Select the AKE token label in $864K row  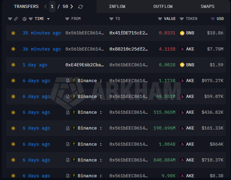click(x=190, y=144)
